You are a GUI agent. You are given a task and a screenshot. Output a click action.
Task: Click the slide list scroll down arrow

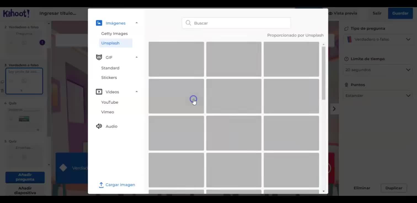point(49,164)
